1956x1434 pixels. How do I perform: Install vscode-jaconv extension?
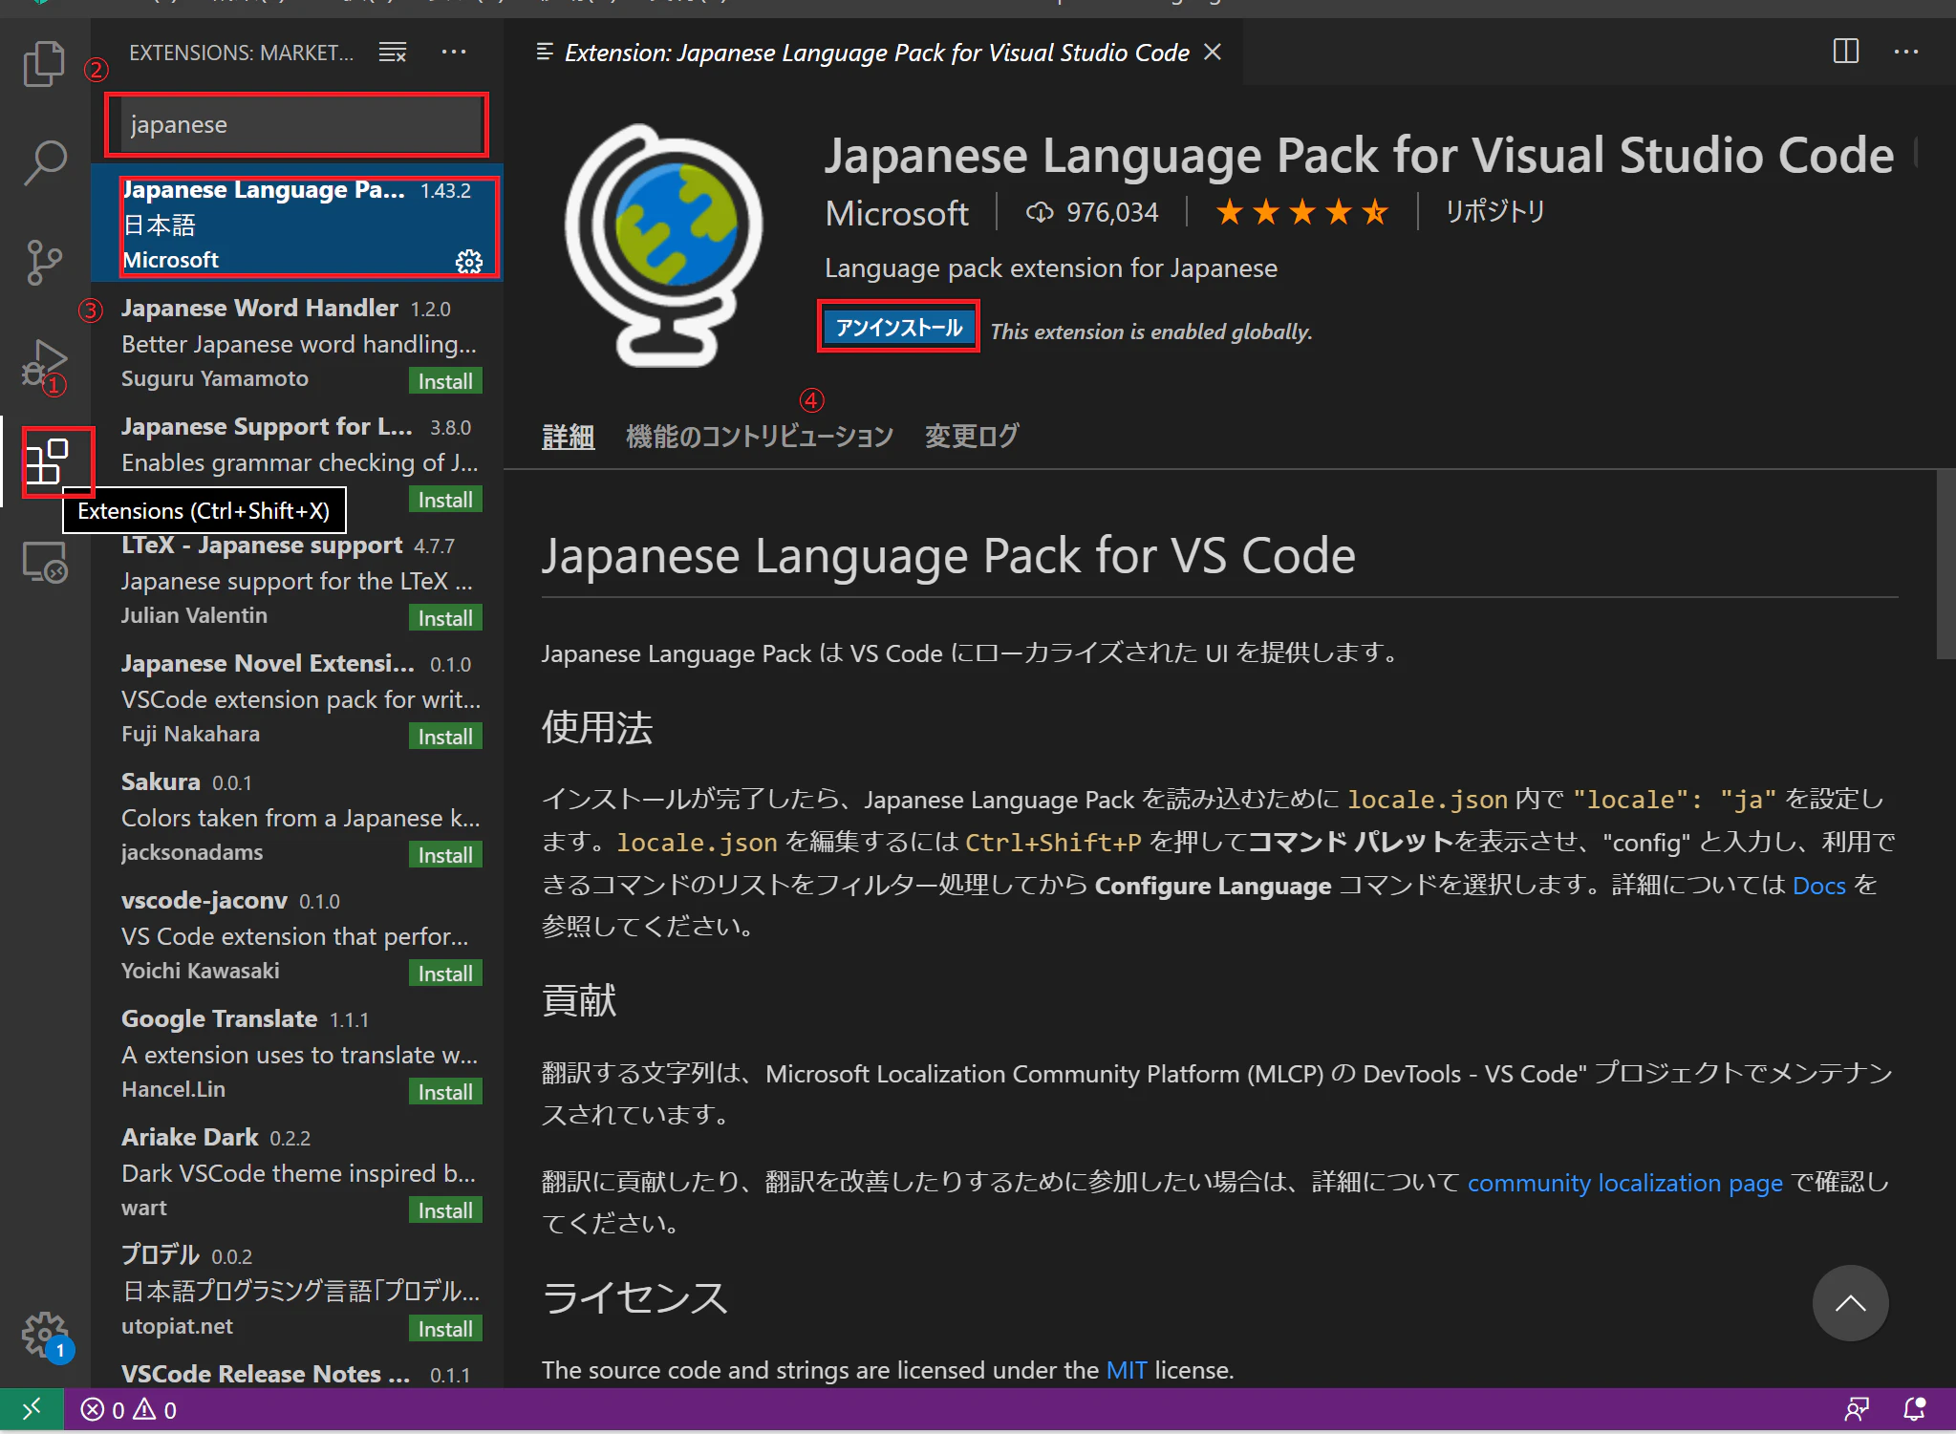445,974
